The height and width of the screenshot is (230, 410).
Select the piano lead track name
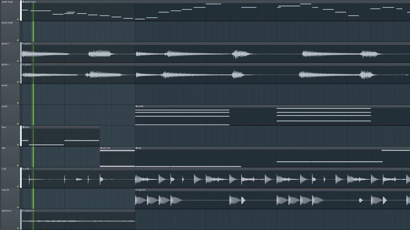(7, 23)
